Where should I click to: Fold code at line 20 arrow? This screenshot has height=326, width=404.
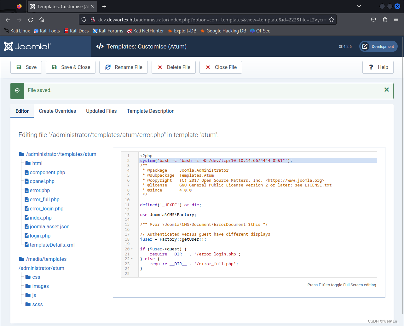point(132,249)
